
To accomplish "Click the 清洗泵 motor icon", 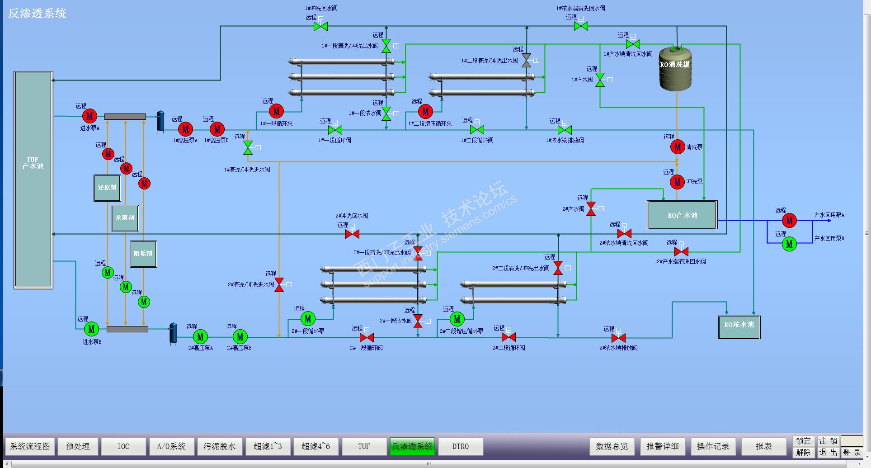I will (678, 147).
